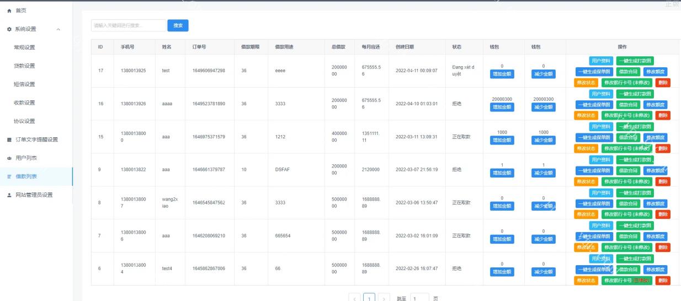This screenshot has width=681, height=301.
Task: Click the 网站管理员设置 person icon
Action: [9, 195]
